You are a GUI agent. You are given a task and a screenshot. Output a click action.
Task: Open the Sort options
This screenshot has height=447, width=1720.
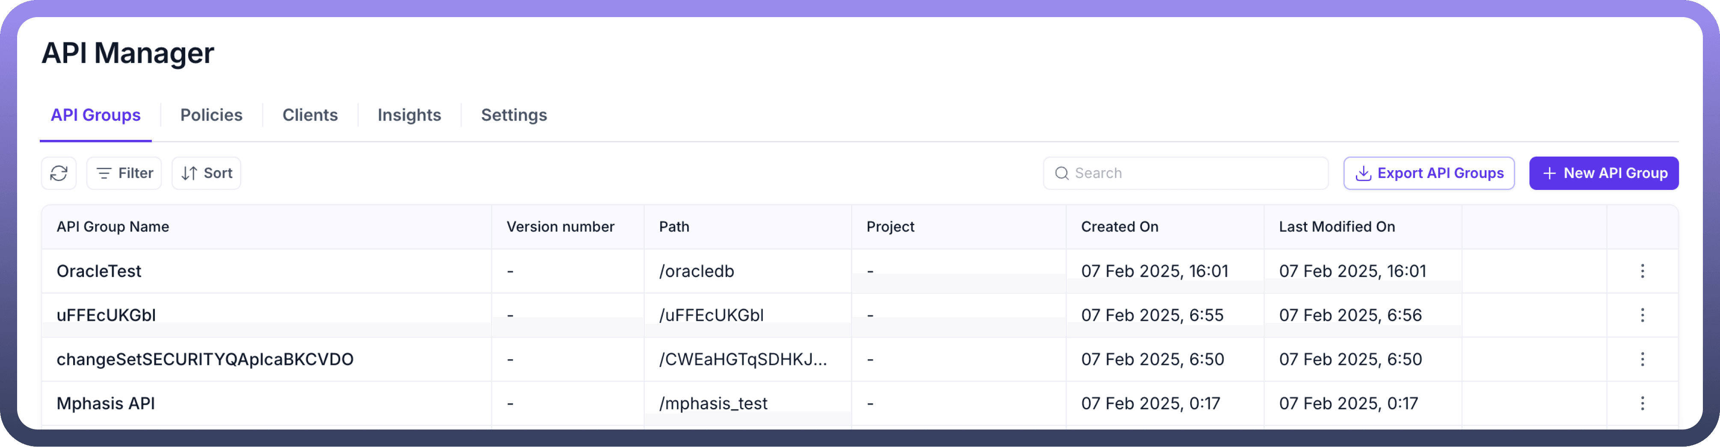206,174
